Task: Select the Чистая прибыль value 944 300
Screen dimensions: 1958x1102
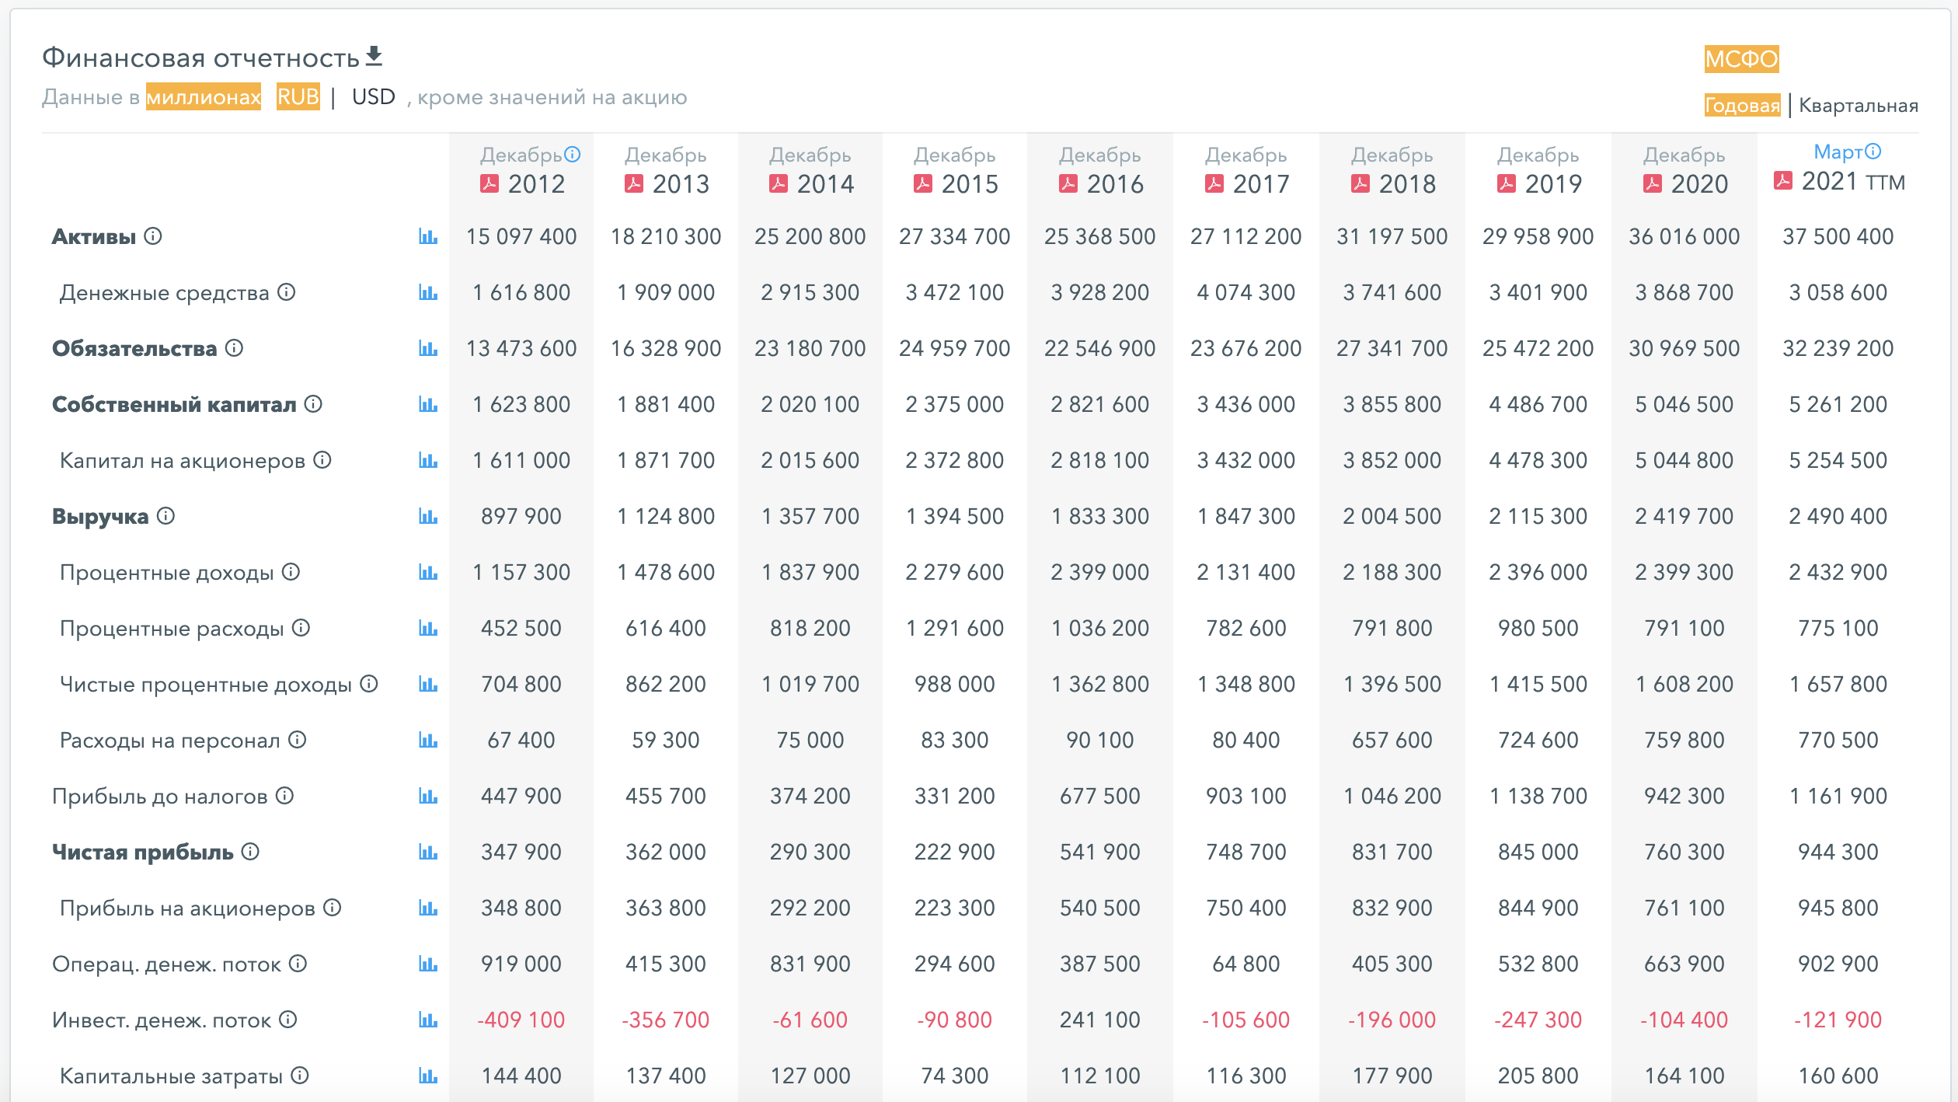Action: click(1838, 852)
